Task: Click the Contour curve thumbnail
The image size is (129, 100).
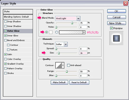Action: coord(59,65)
